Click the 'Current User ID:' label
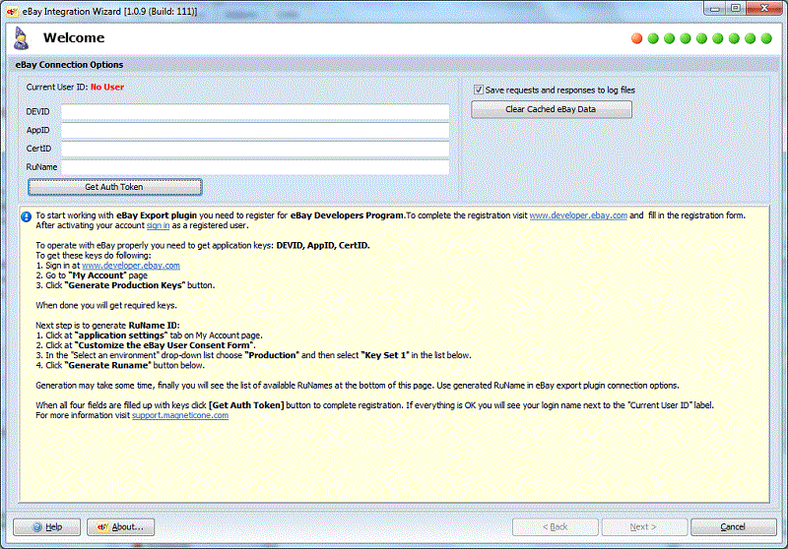Image resolution: width=788 pixels, height=549 pixels. click(x=57, y=88)
